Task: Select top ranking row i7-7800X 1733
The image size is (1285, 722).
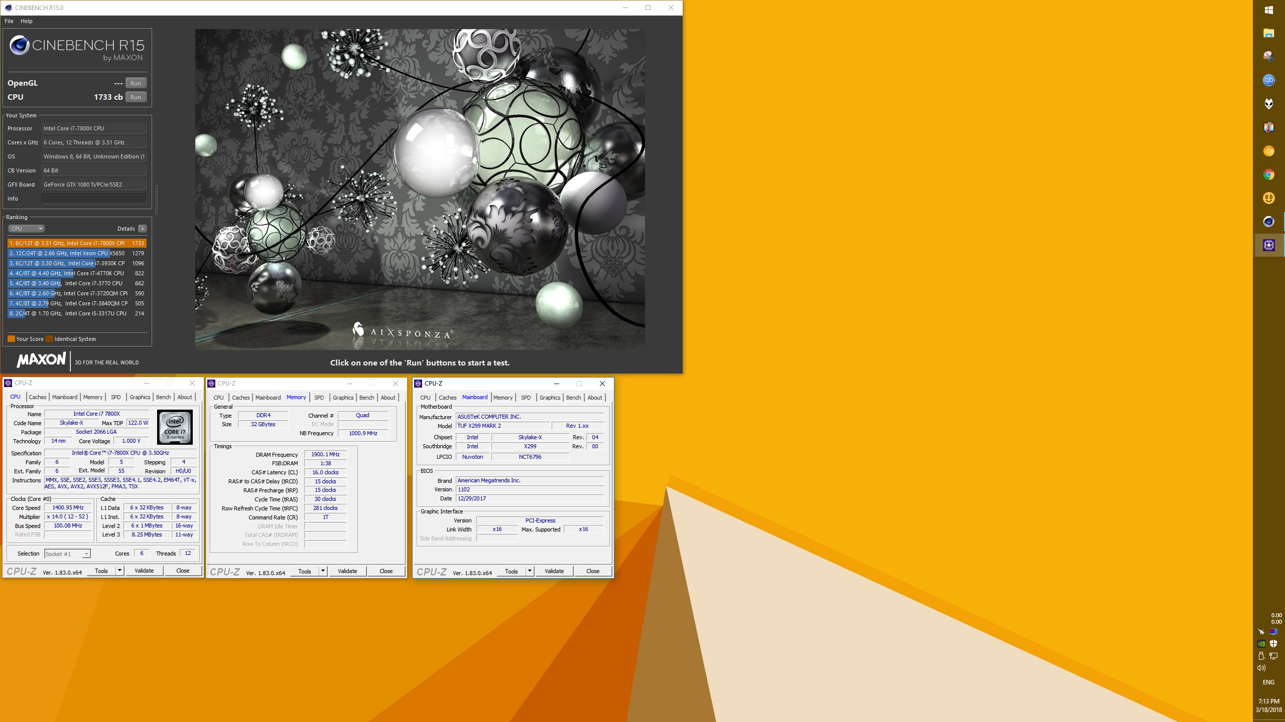Action: point(77,243)
